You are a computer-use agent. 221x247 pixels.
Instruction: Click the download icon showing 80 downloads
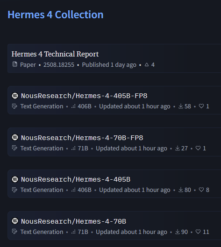click(181, 190)
